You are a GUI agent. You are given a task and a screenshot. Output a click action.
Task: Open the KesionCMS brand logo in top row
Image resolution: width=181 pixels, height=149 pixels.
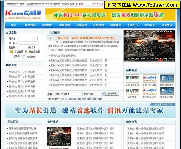(x=150, y=78)
